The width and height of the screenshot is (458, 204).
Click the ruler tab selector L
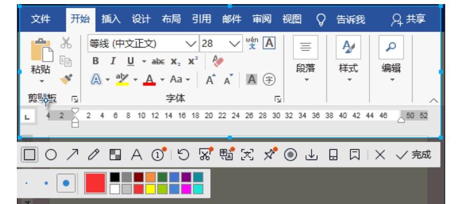point(28,117)
